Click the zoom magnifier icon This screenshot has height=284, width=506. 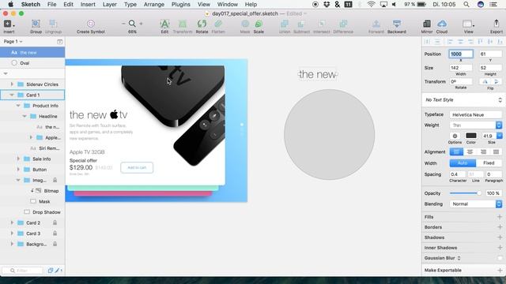(132, 24)
